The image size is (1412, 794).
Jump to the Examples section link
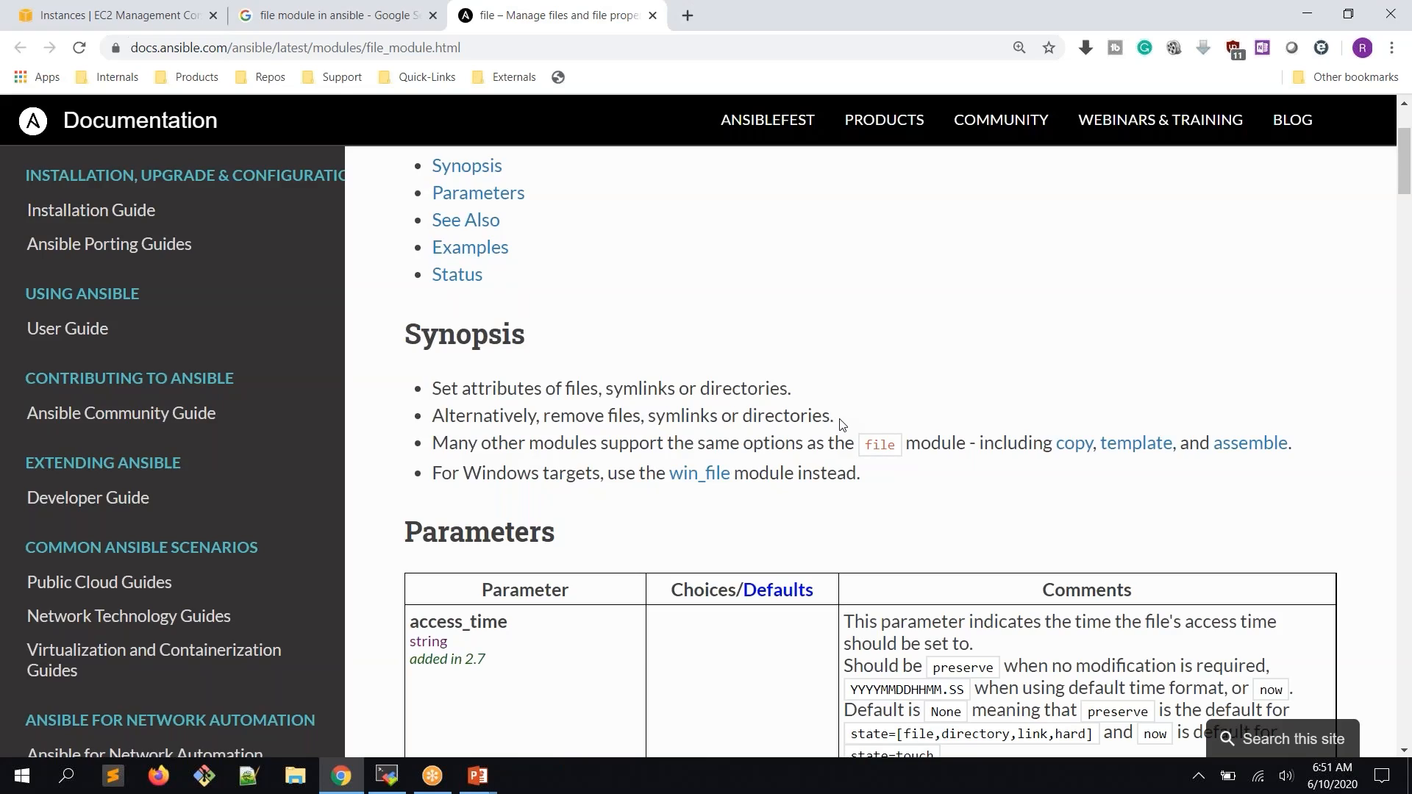tap(470, 247)
